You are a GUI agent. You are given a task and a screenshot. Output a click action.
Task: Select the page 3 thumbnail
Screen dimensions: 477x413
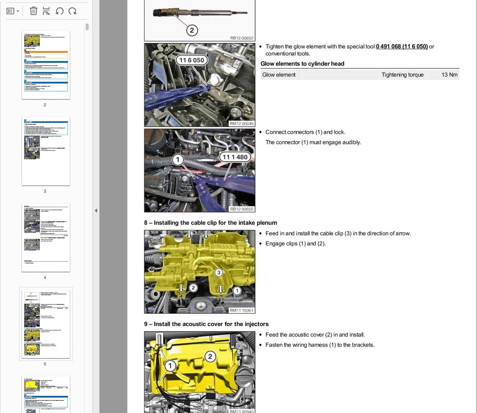[46, 151]
